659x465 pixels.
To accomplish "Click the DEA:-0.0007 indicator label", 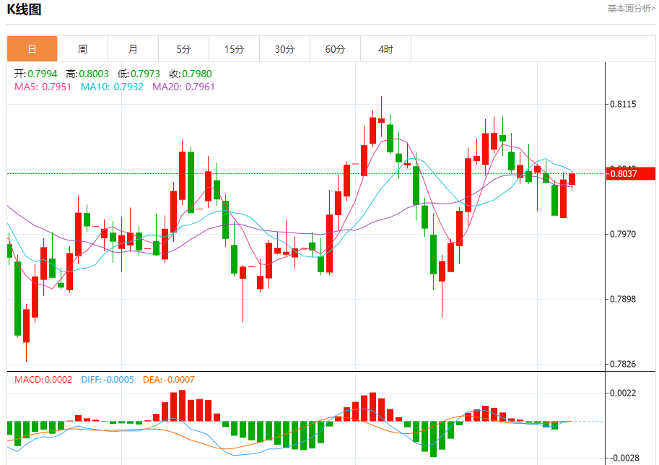I will (x=169, y=380).
